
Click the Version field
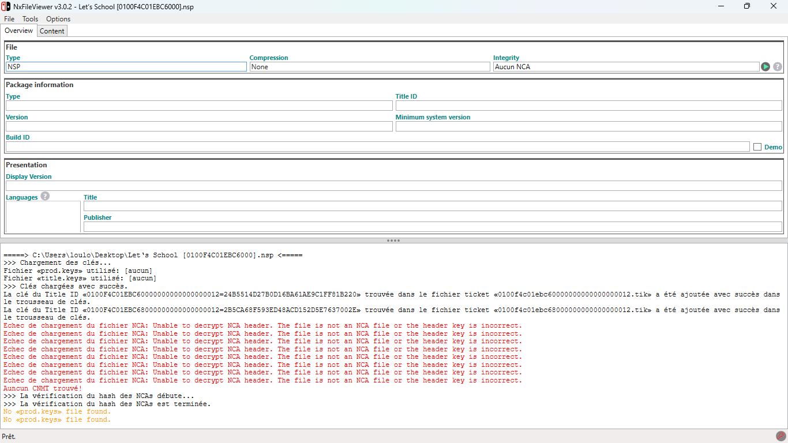(x=199, y=126)
